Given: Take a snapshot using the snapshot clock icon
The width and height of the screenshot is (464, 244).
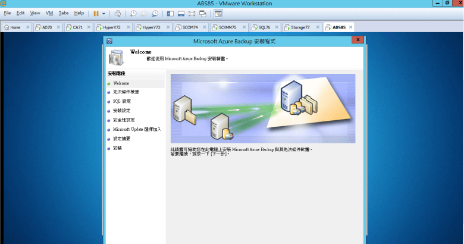Looking at the screenshot, I should (133, 13).
